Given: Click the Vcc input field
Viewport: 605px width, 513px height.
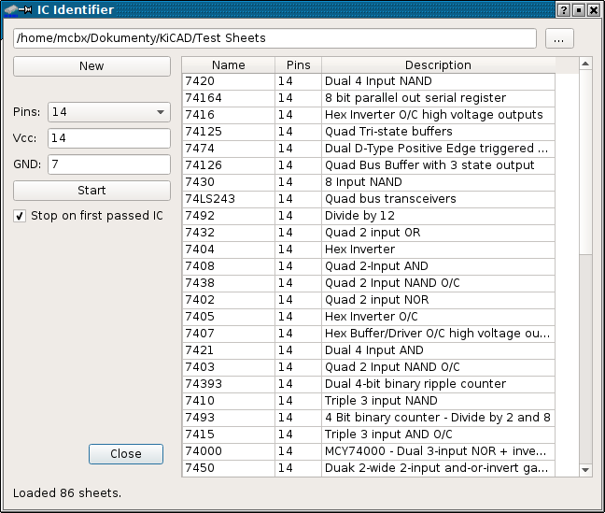Looking at the screenshot, I should tap(108, 138).
